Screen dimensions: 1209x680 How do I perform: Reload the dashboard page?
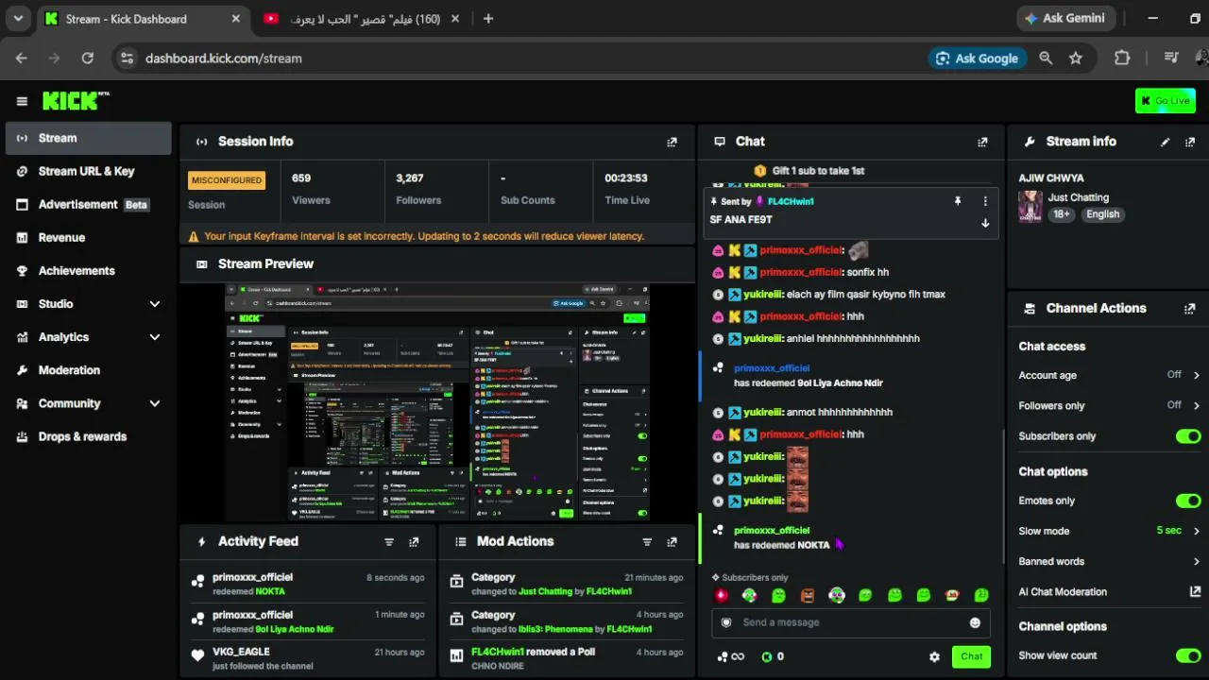tap(87, 59)
